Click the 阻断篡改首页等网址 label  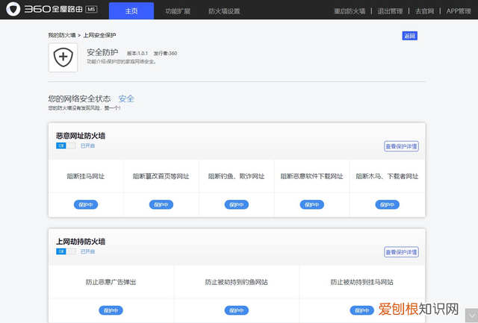point(161,176)
